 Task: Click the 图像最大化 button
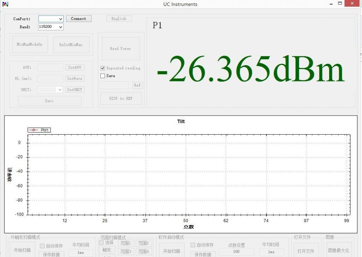click(339, 251)
